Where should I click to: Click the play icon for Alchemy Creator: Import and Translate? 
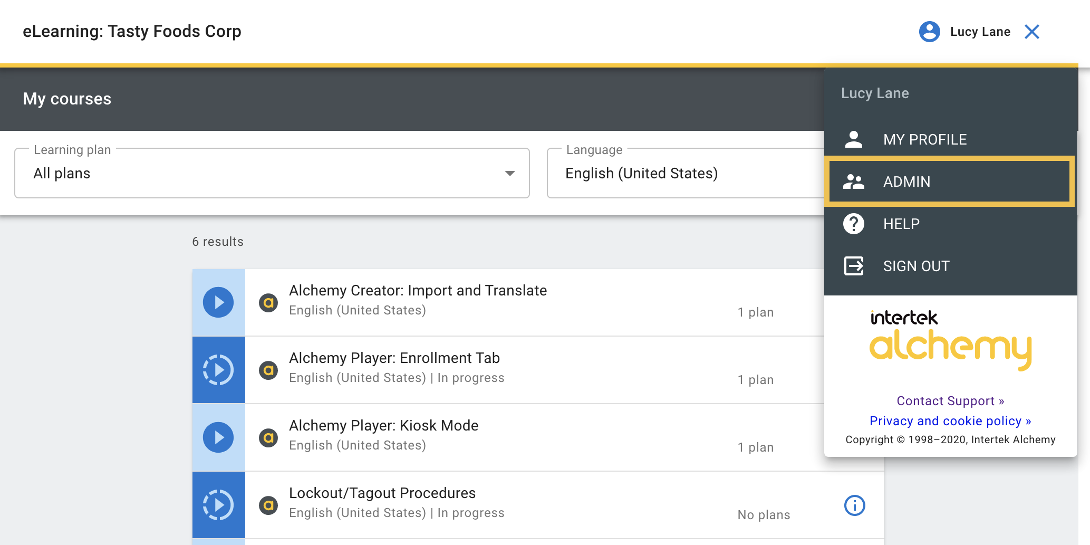click(218, 302)
